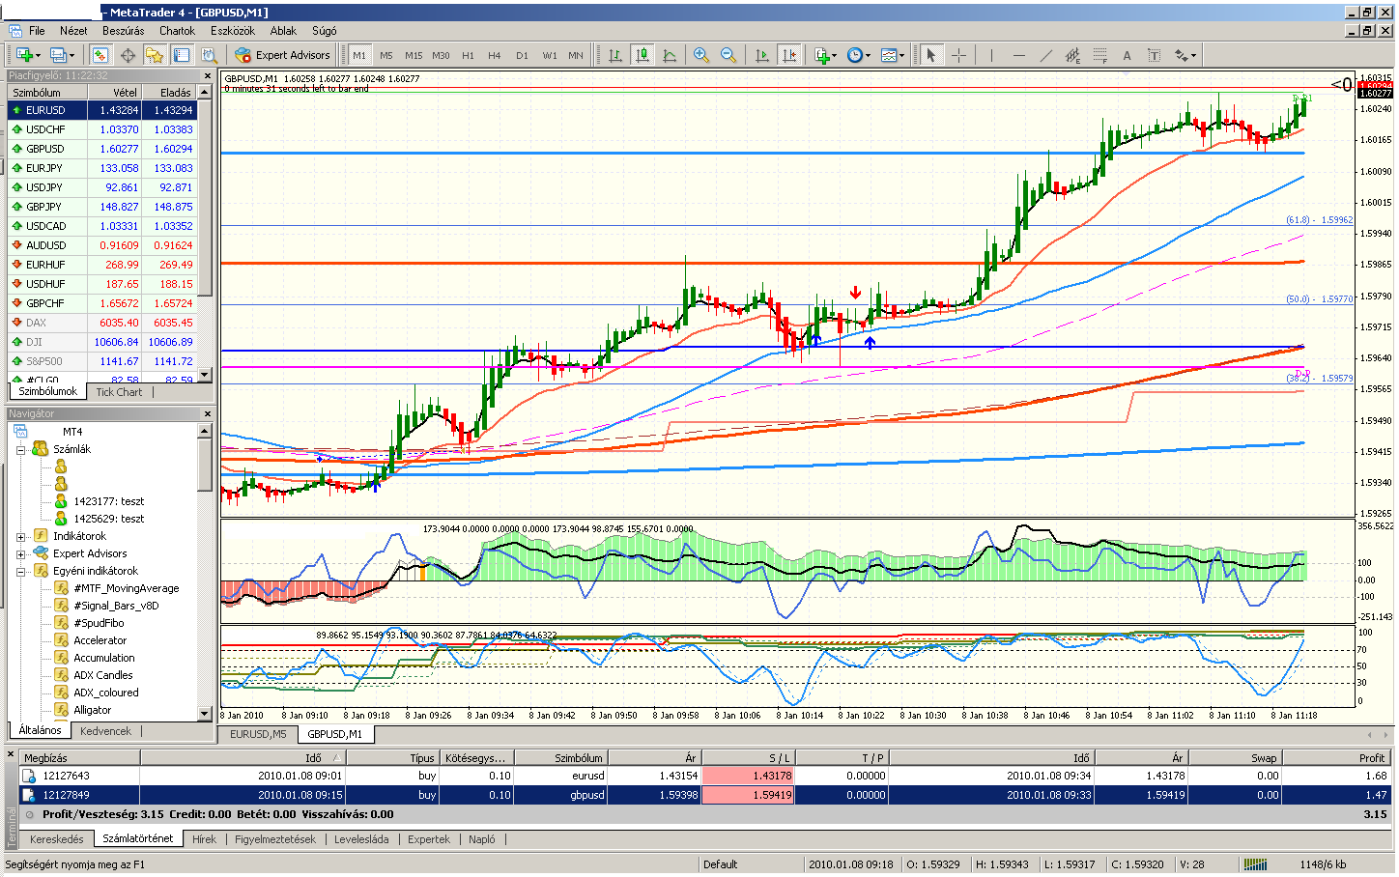Select the Equidistant Channel tool
Image resolution: width=1399 pixels, height=877 pixels.
pos(1072,55)
